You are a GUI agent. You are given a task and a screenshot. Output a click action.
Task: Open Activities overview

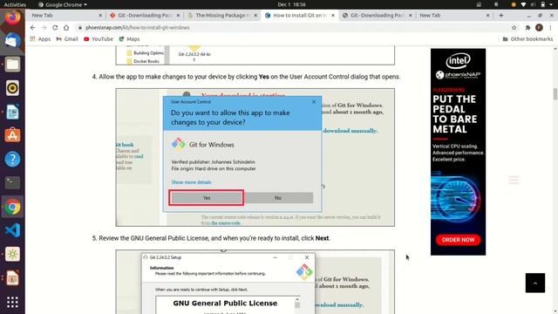[x=15, y=4]
